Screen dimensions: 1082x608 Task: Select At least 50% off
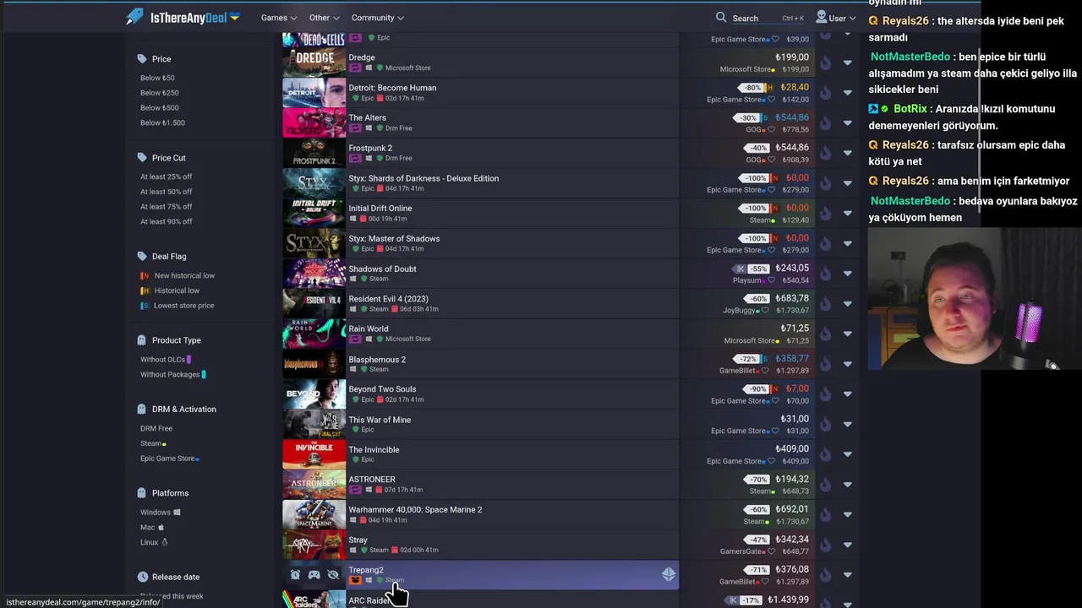click(167, 192)
